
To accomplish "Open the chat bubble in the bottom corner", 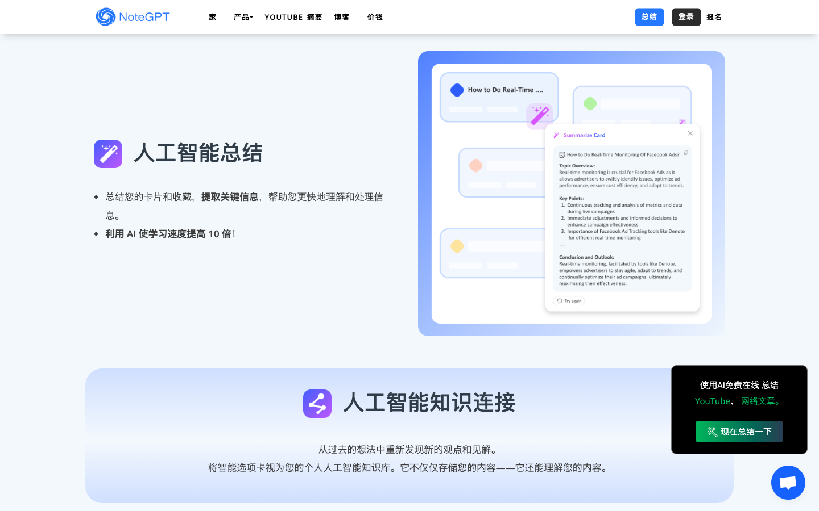I will pyautogui.click(x=788, y=482).
